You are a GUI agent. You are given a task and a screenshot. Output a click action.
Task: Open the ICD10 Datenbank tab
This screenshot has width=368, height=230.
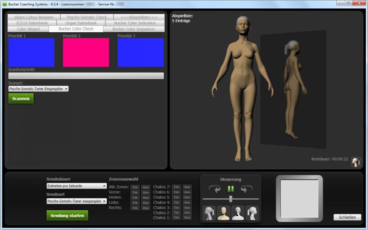(x=32, y=23)
